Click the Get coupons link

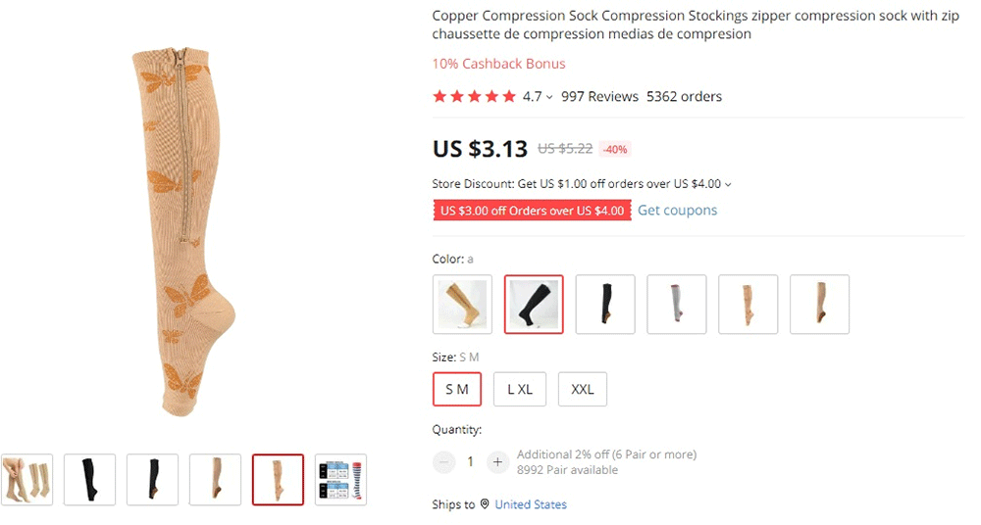pos(677,211)
